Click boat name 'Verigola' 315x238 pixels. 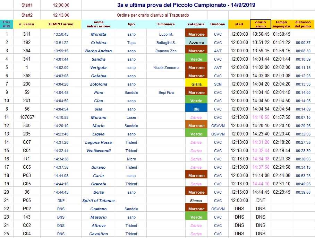click(99, 68)
